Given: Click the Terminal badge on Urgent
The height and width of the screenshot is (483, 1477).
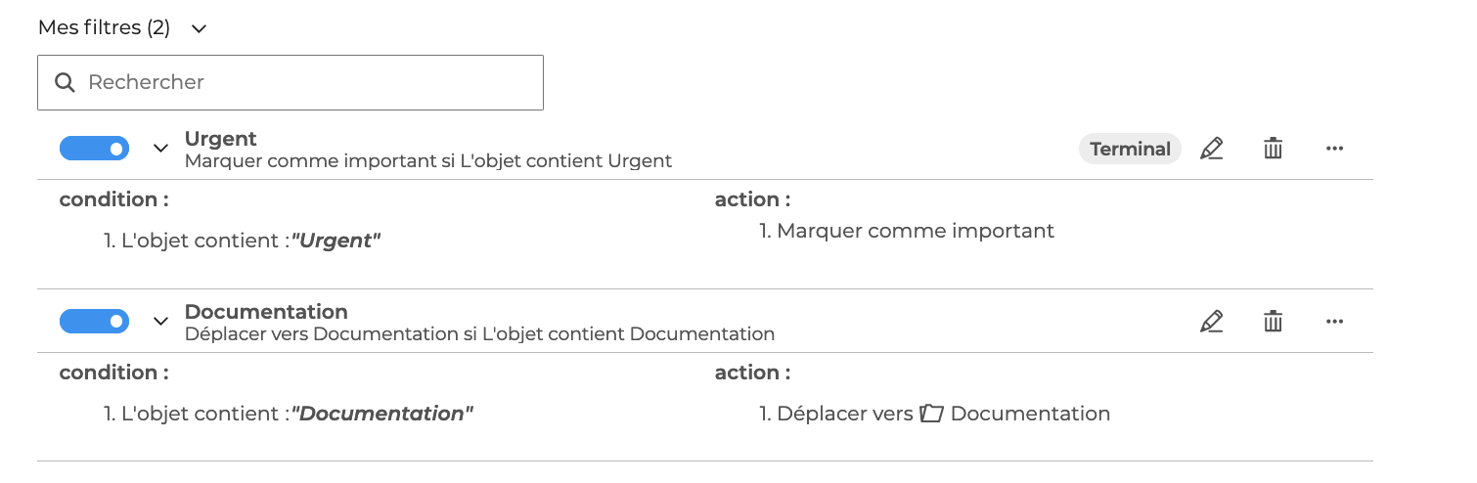Looking at the screenshot, I should (x=1130, y=149).
